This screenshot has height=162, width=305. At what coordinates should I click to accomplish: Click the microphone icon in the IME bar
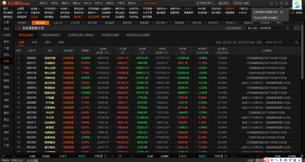281,160
